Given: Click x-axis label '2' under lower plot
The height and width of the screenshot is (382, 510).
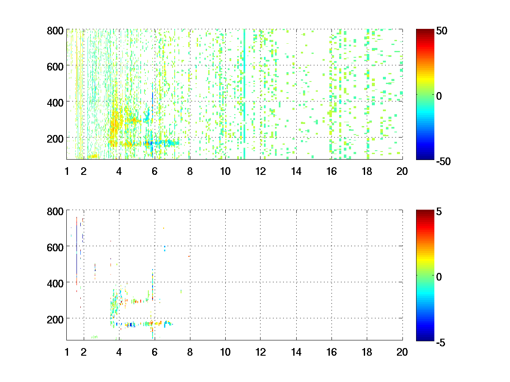Looking at the screenshot, I should (x=83, y=352).
